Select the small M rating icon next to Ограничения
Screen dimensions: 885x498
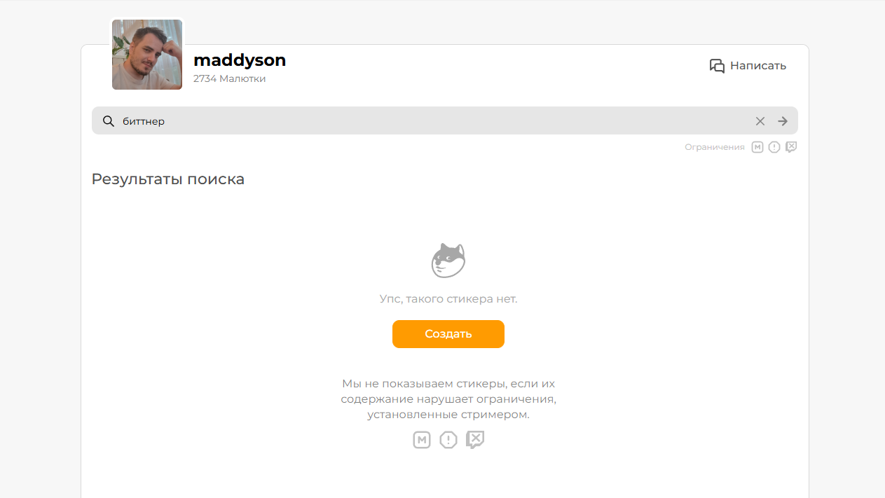point(757,147)
